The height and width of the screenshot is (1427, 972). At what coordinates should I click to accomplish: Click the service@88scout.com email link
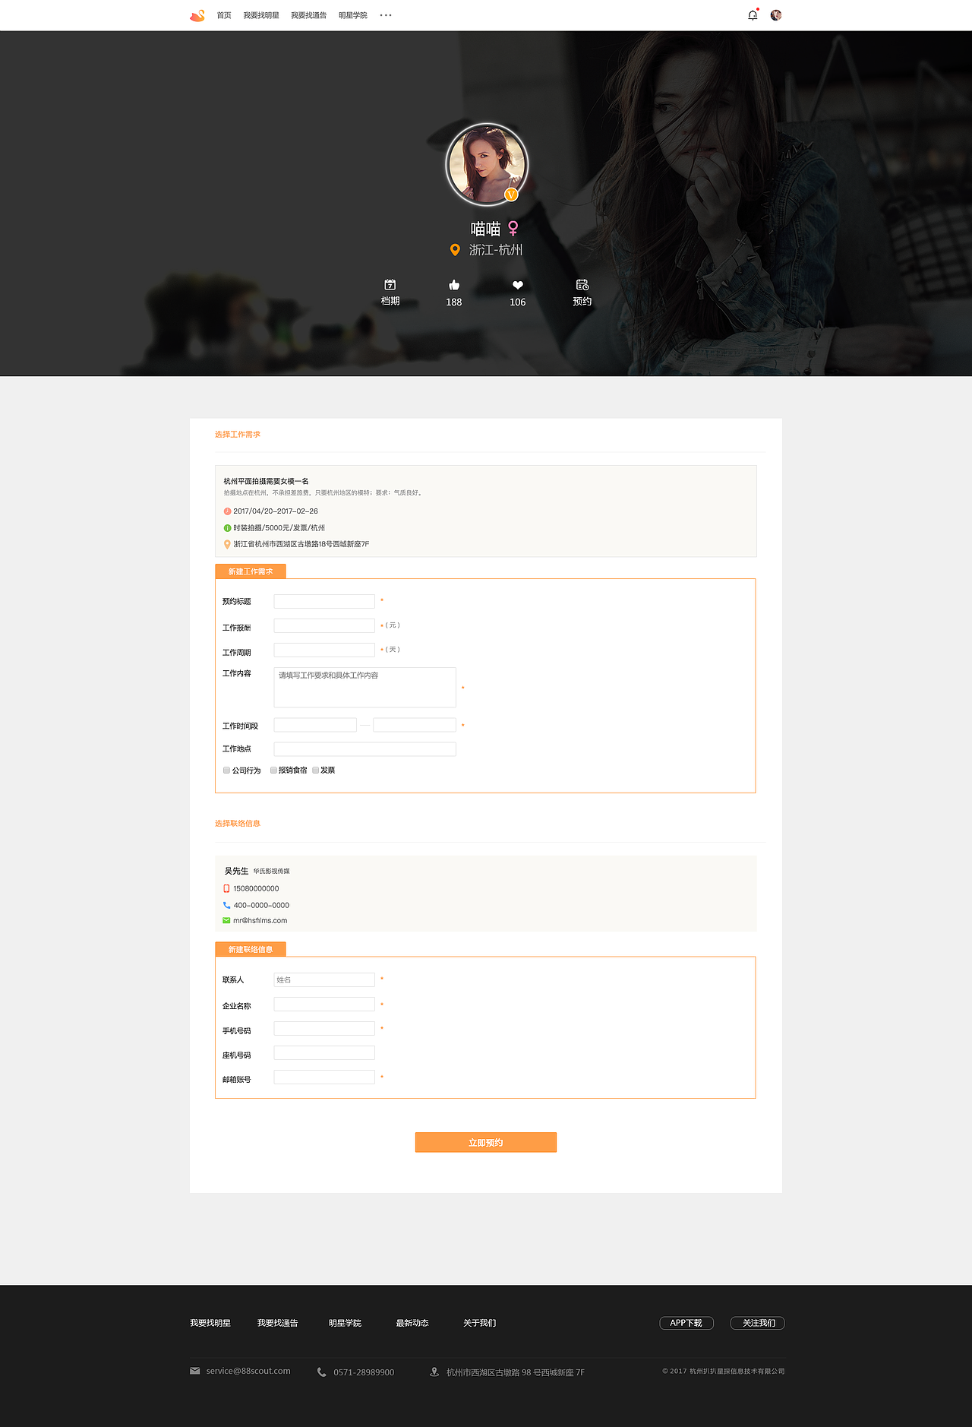(248, 1371)
